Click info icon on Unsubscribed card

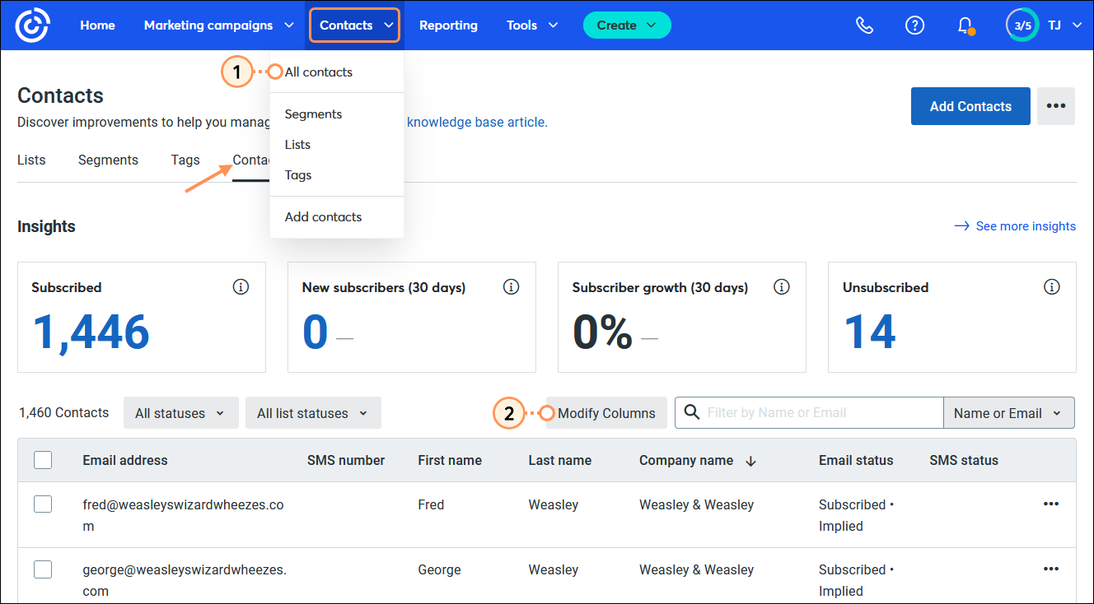coord(1051,287)
